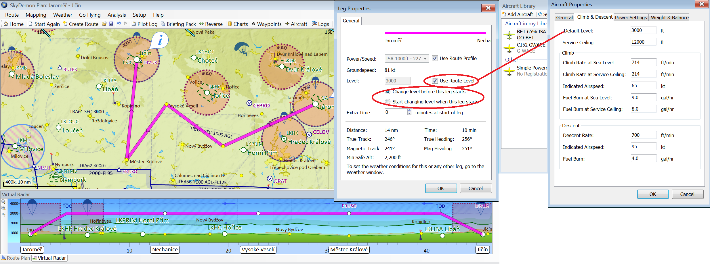Click the SkyDemon globe title bar icon

tap(4, 5)
